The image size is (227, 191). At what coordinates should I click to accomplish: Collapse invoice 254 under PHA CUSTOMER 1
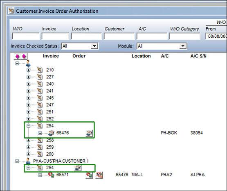pos(28,168)
